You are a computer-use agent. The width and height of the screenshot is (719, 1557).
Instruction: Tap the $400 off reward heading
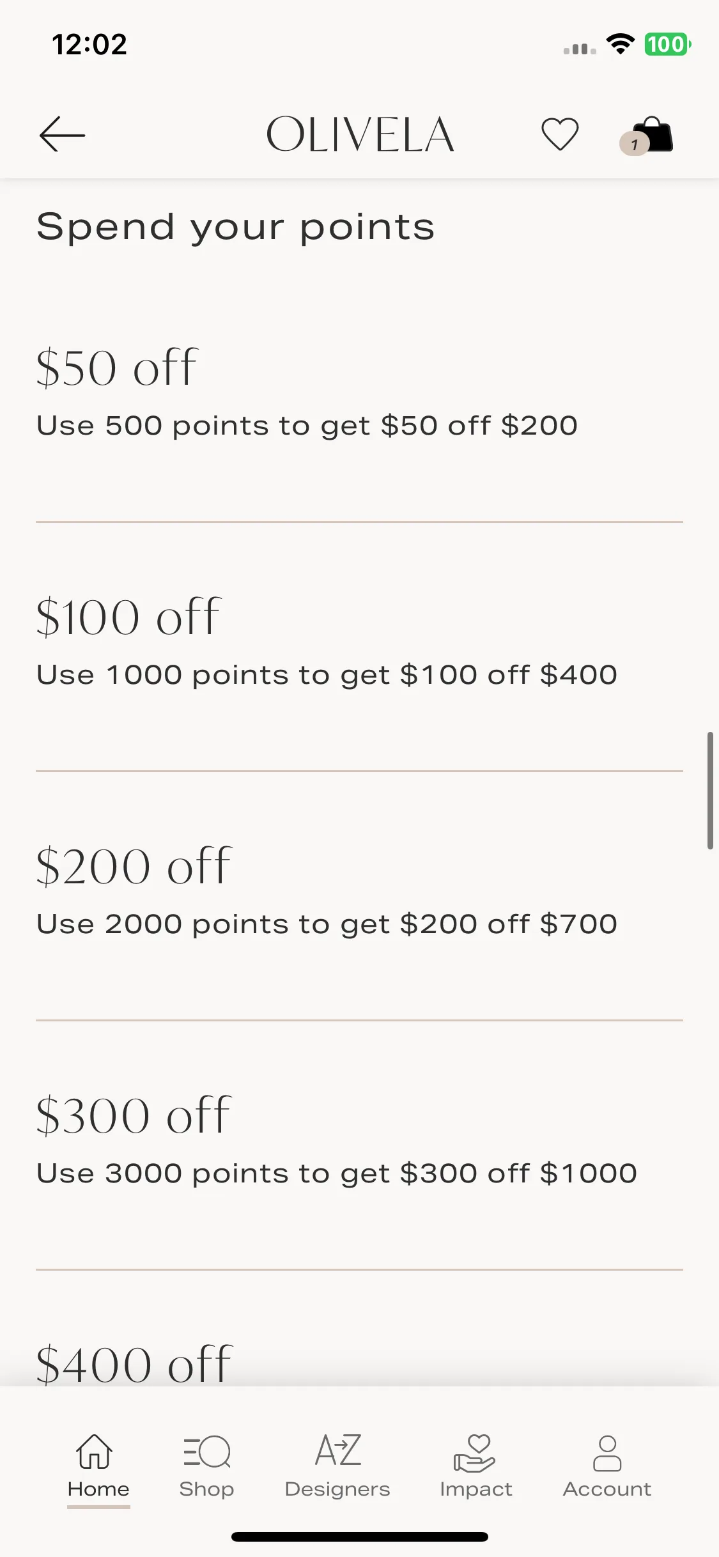click(134, 1363)
